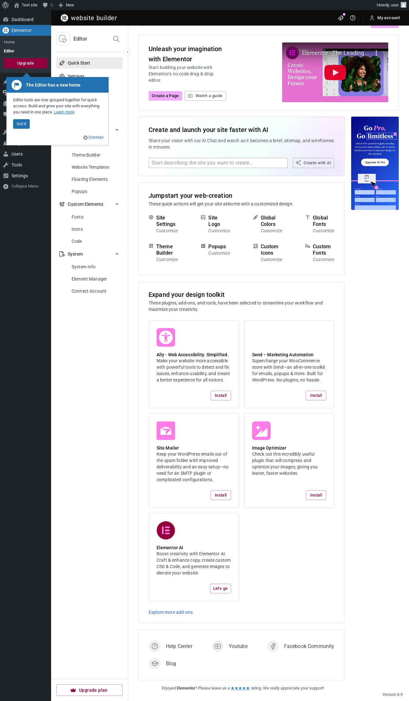Screen dimensions: 409x701
Task: Open the New content menu
Action: tap(66, 5)
